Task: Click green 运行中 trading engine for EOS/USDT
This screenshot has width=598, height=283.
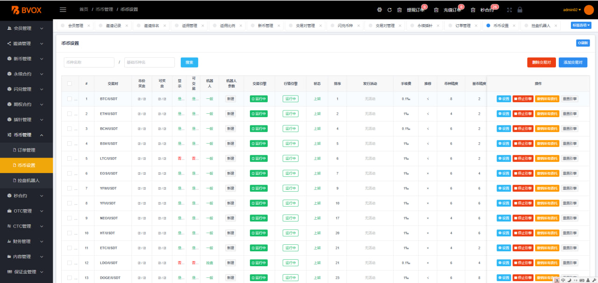Action: point(259,173)
